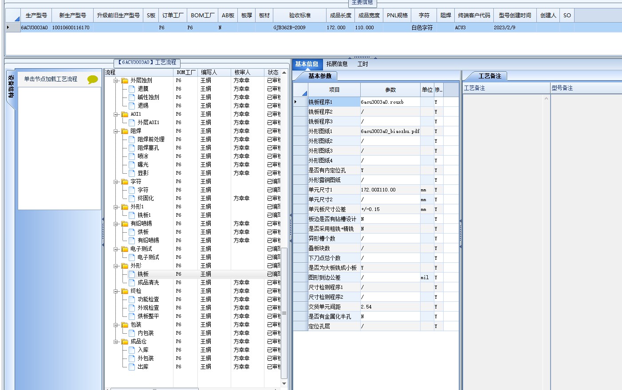Click the yellow speech bubble icon

pyautogui.click(x=92, y=79)
